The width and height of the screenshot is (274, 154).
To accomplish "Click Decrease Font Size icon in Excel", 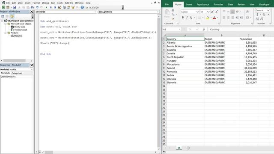I will (x=217, y=12).
